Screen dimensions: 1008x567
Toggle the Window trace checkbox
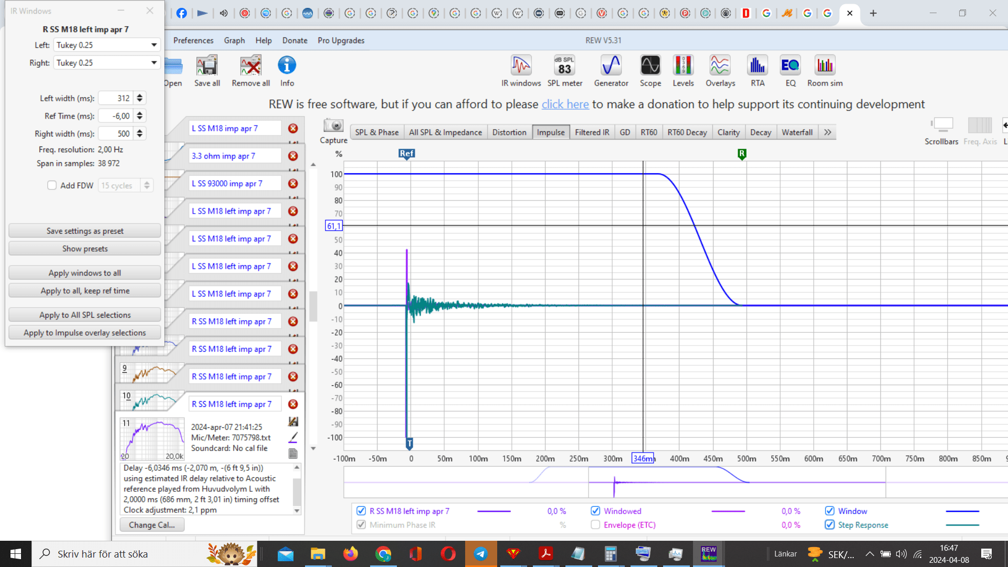point(829,511)
